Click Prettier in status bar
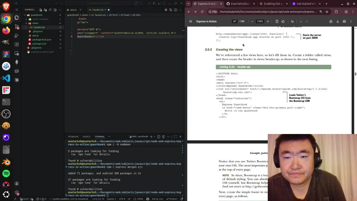The height and width of the screenshot is (201, 357). [x=172, y=199]
